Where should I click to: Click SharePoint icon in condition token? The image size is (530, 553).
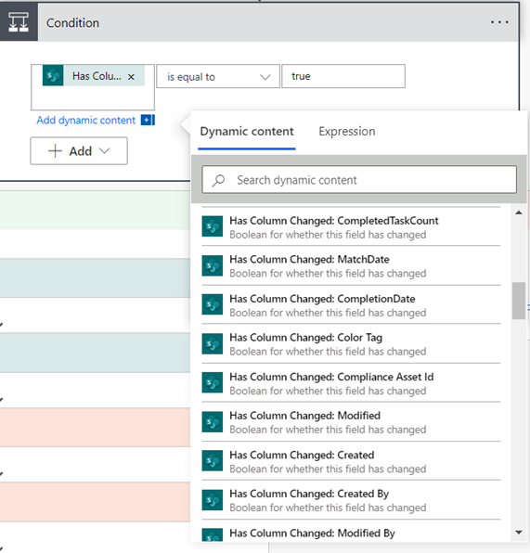(53, 75)
